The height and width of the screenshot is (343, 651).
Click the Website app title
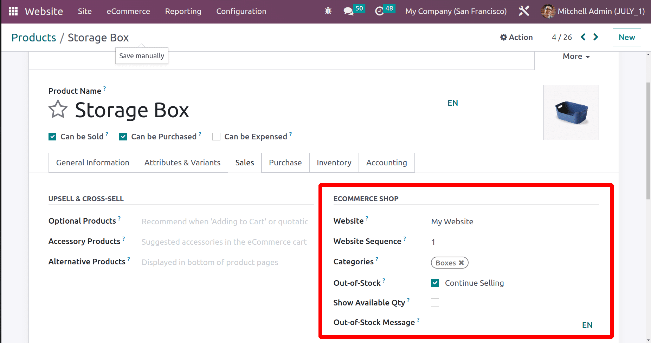point(44,11)
